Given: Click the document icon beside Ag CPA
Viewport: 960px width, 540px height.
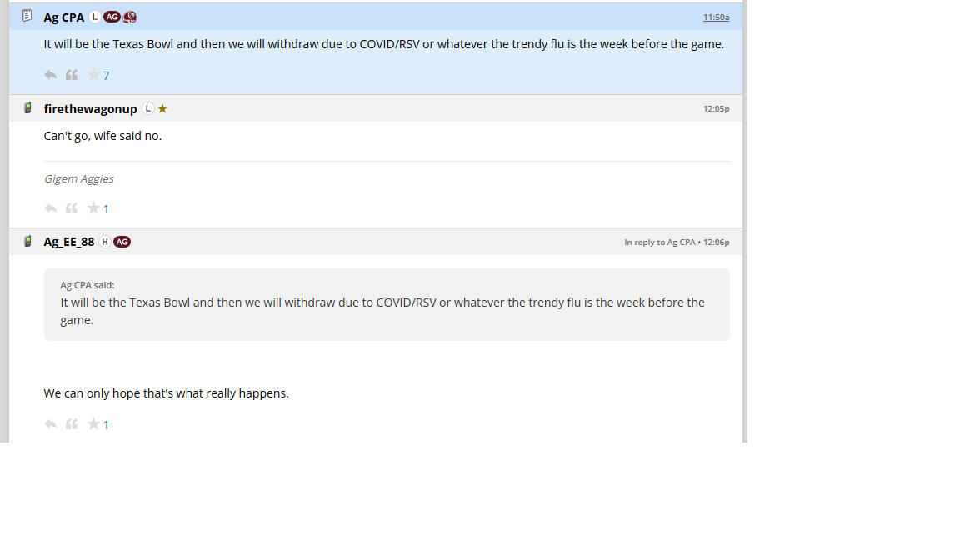Looking at the screenshot, I should tap(27, 16).
